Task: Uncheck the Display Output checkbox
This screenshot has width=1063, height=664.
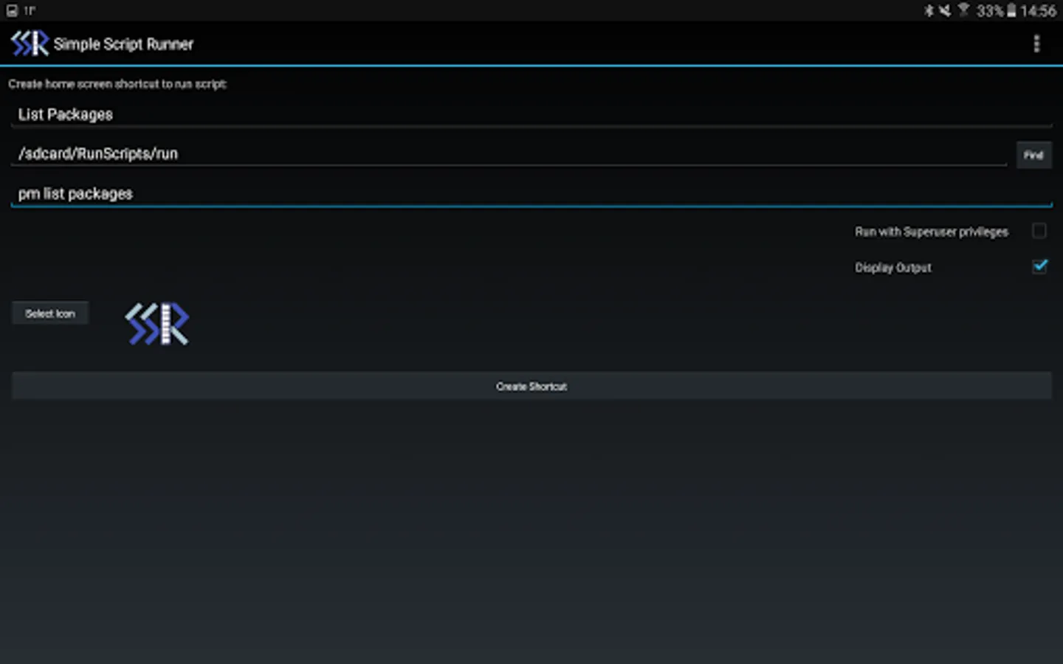Action: click(x=1039, y=266)
